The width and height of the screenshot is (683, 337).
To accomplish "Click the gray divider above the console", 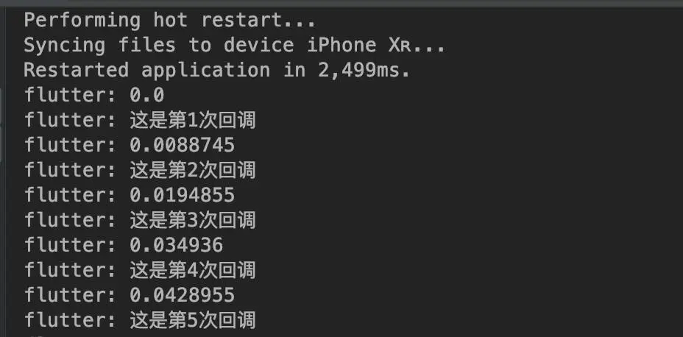I will 341,4.
